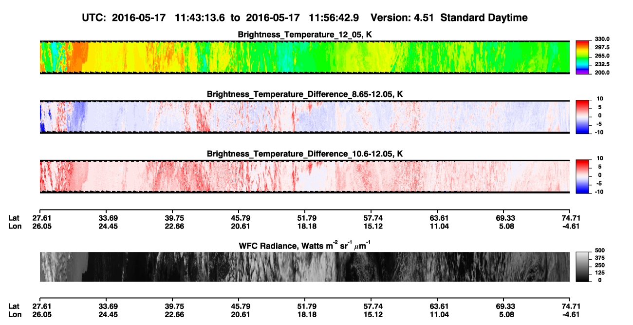Click the 500 label on grayscale colorbar
The image size is (633, 325).
click(x=600, y=249)
